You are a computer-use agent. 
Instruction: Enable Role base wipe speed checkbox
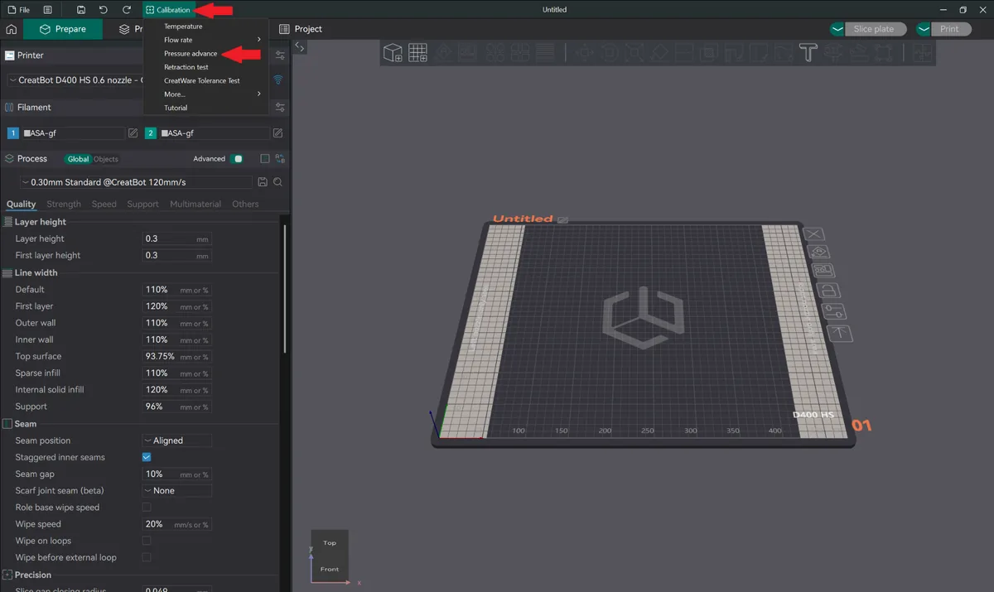(x=147, y=508)
